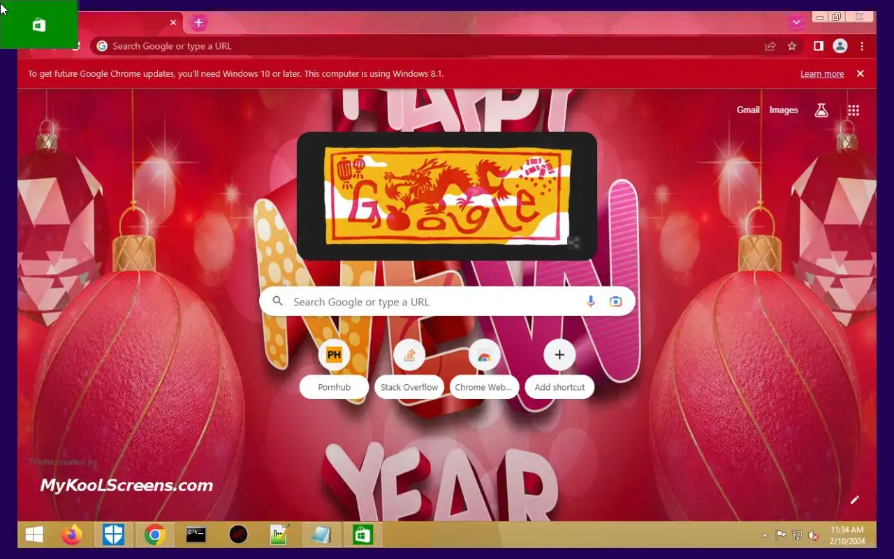Switch to the Store app thumbnail
The image size is (894, 559).
point(39,24)
